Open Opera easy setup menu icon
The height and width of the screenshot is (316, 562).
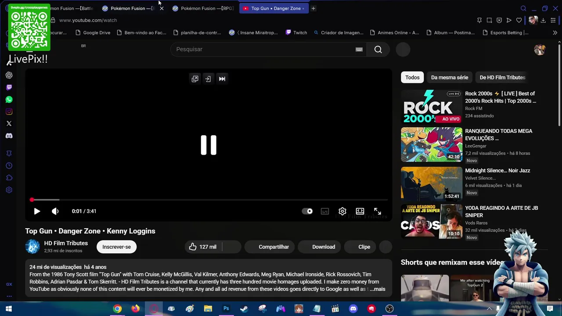[x=553, y=20]
